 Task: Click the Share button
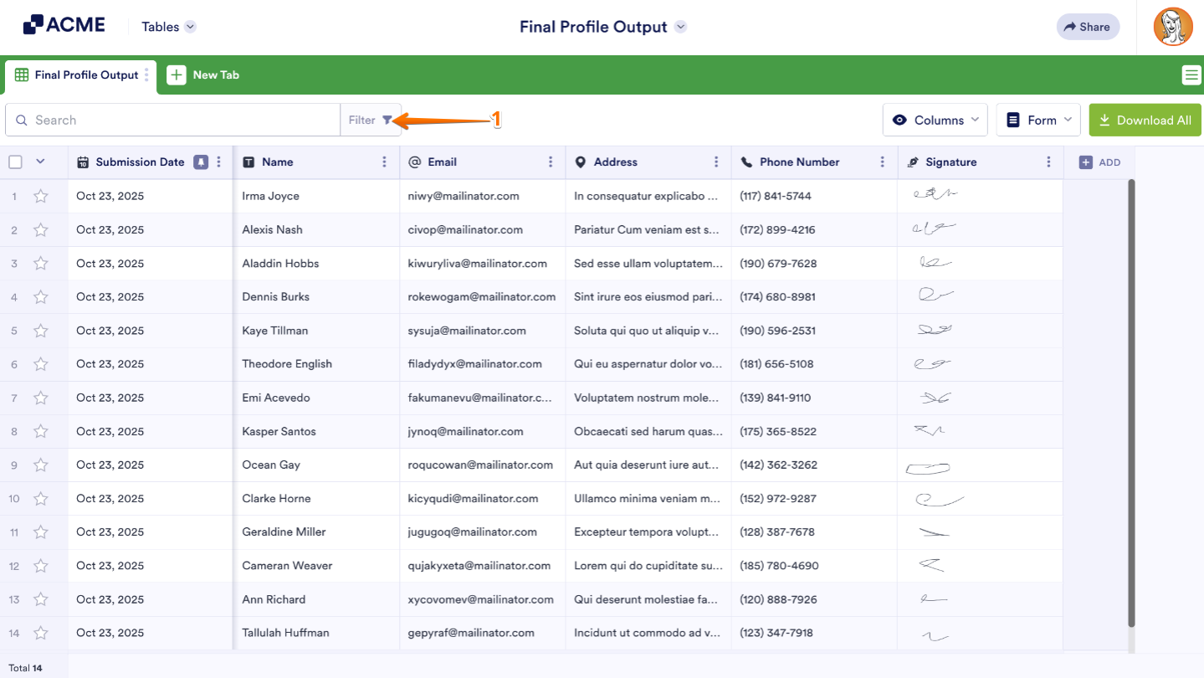coord(1087,26)
